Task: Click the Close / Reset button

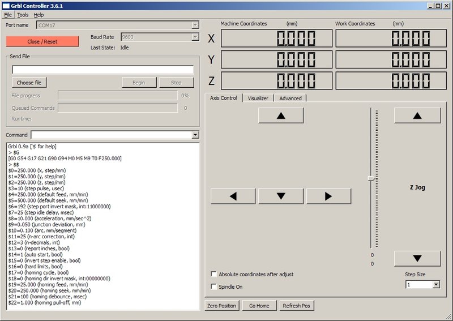Action: (x=42, y=41)
